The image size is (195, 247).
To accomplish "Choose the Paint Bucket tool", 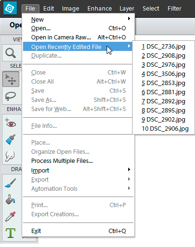I will pos(11,199).
